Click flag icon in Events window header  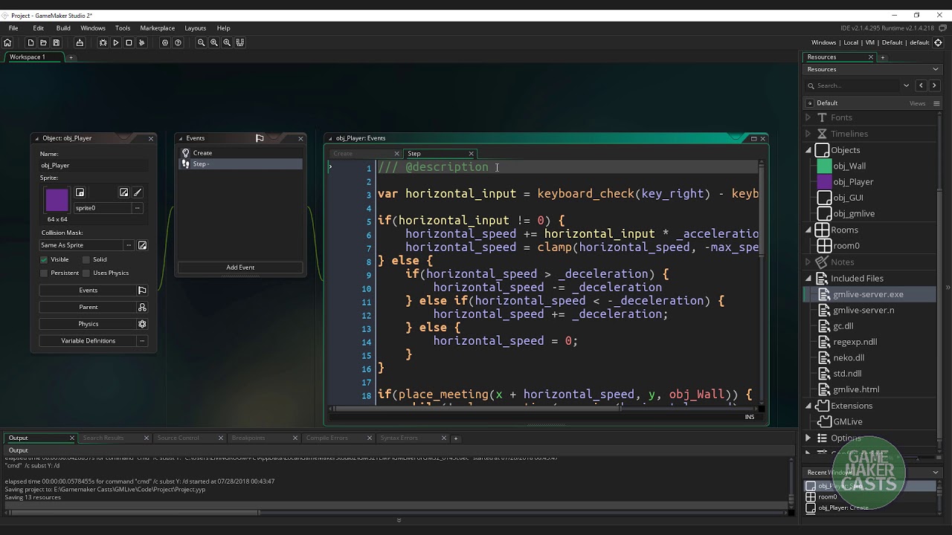pos(260,138)
